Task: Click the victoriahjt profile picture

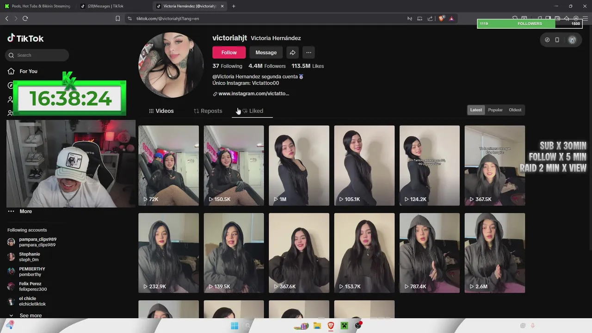Action: pyautogui.click(x=171, y=65)
